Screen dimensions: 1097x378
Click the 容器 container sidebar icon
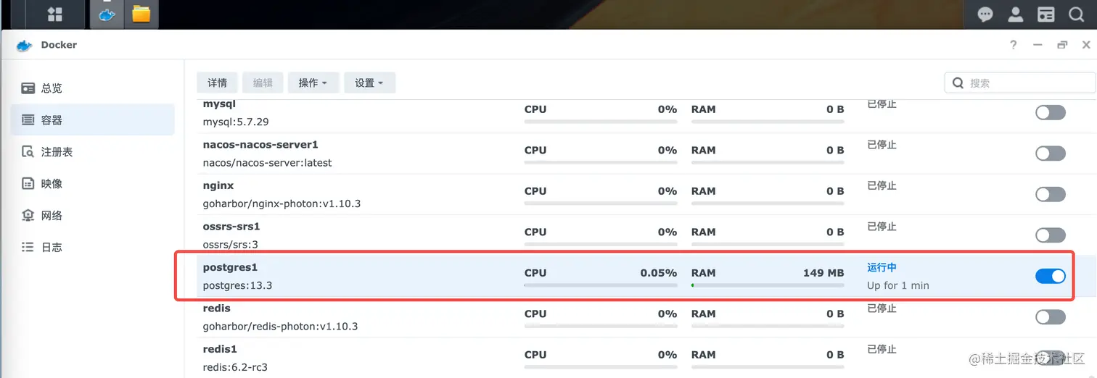click(28, 120)
